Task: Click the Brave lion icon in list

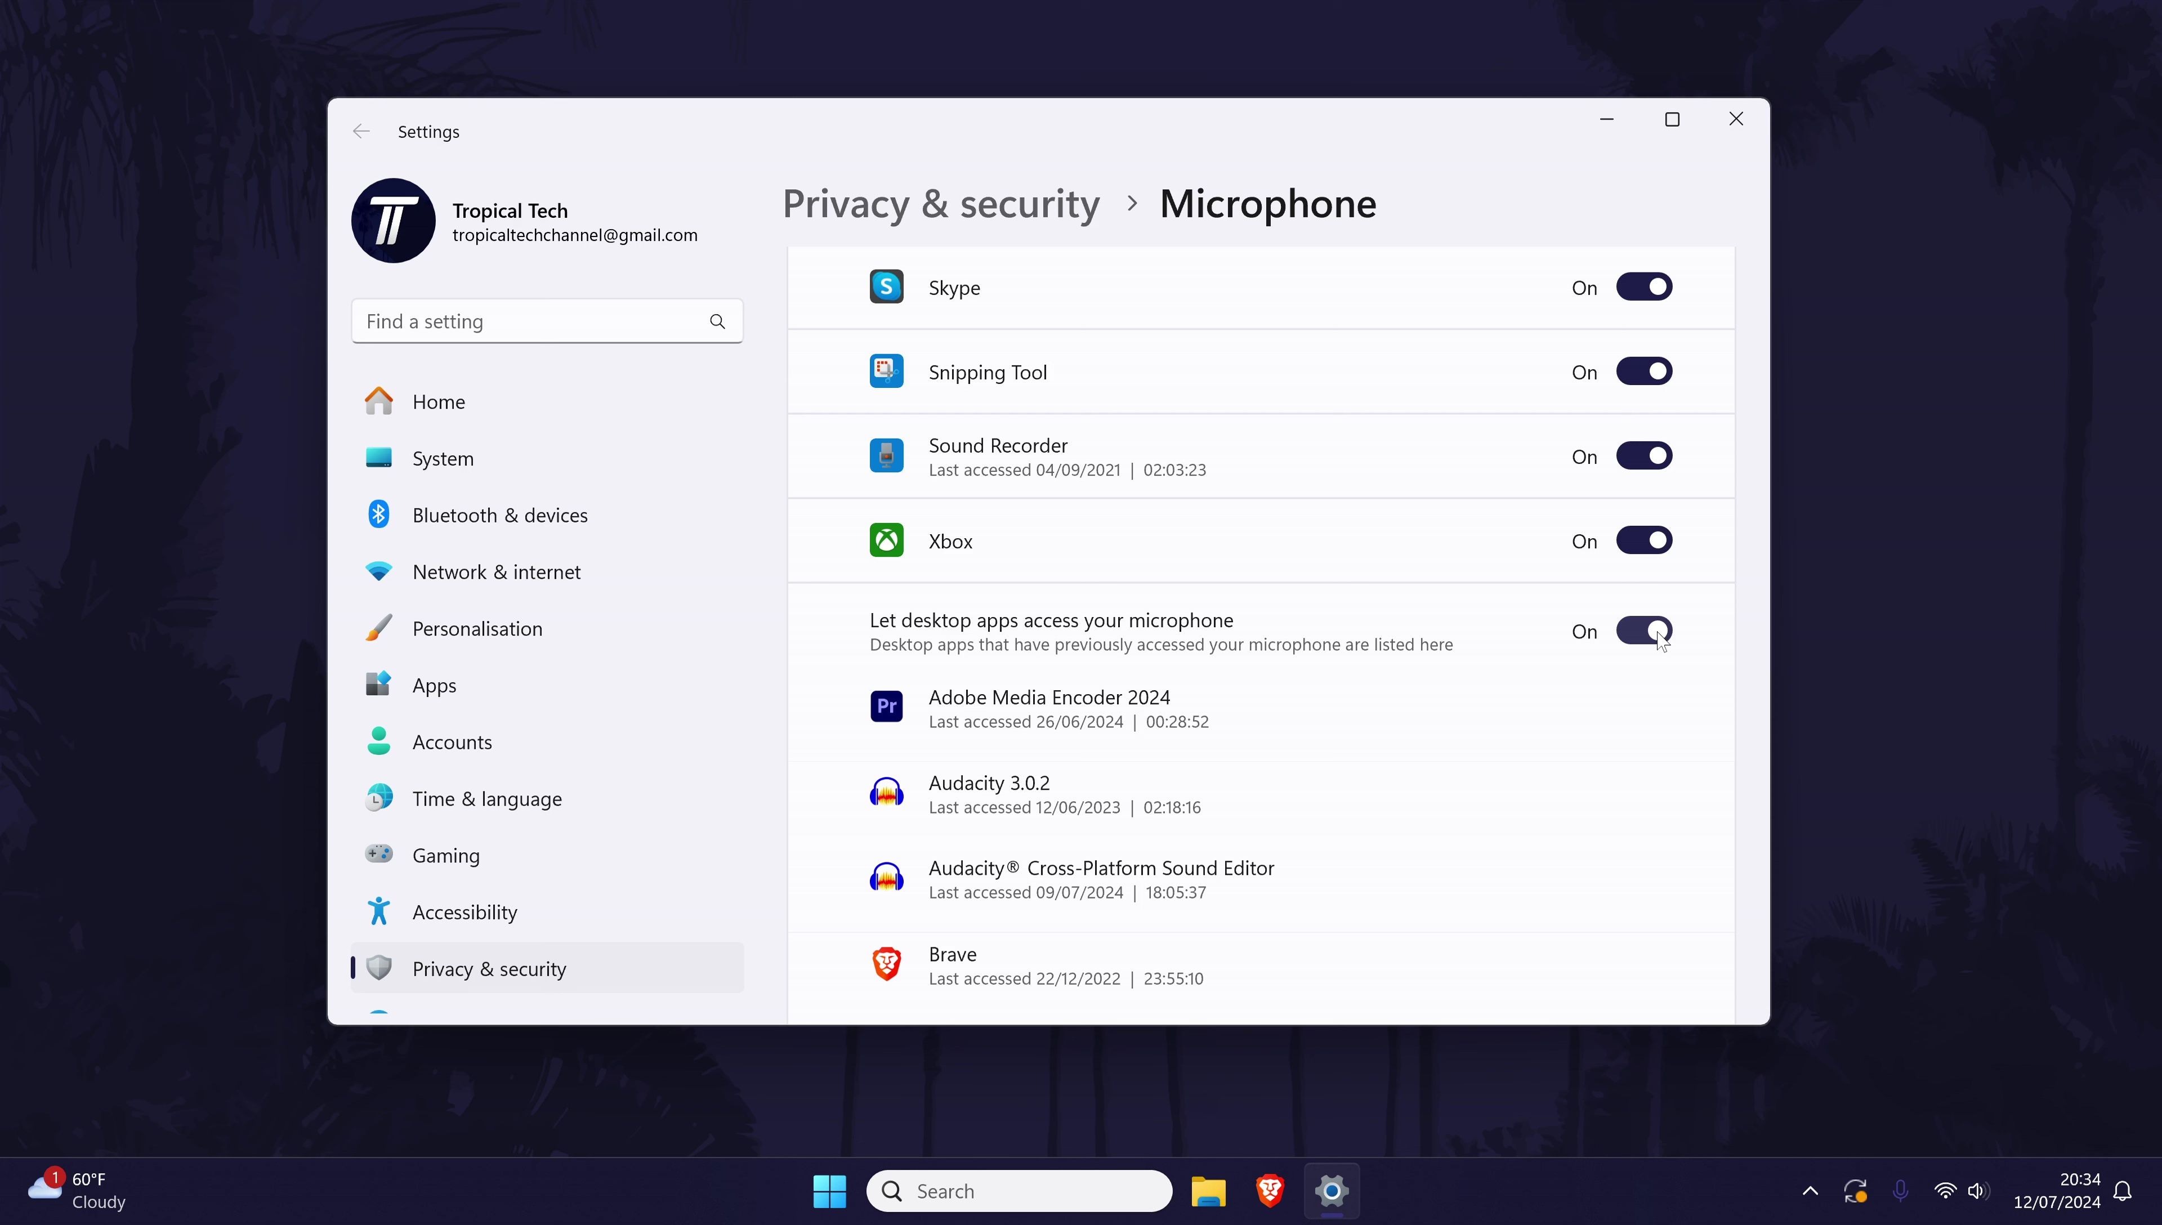Action: [x=886, y=964]
